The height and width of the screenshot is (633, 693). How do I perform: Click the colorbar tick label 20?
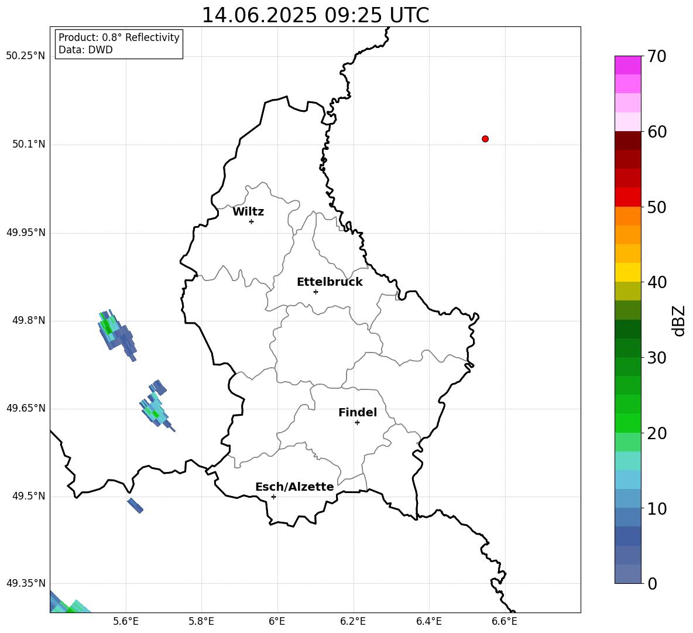pyautogui.click(x=657, y=433)
